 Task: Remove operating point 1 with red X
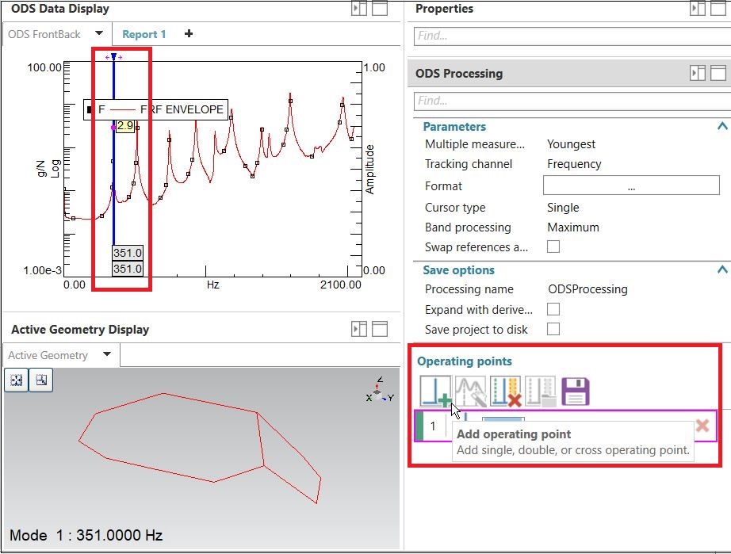(x=702, y=426)
